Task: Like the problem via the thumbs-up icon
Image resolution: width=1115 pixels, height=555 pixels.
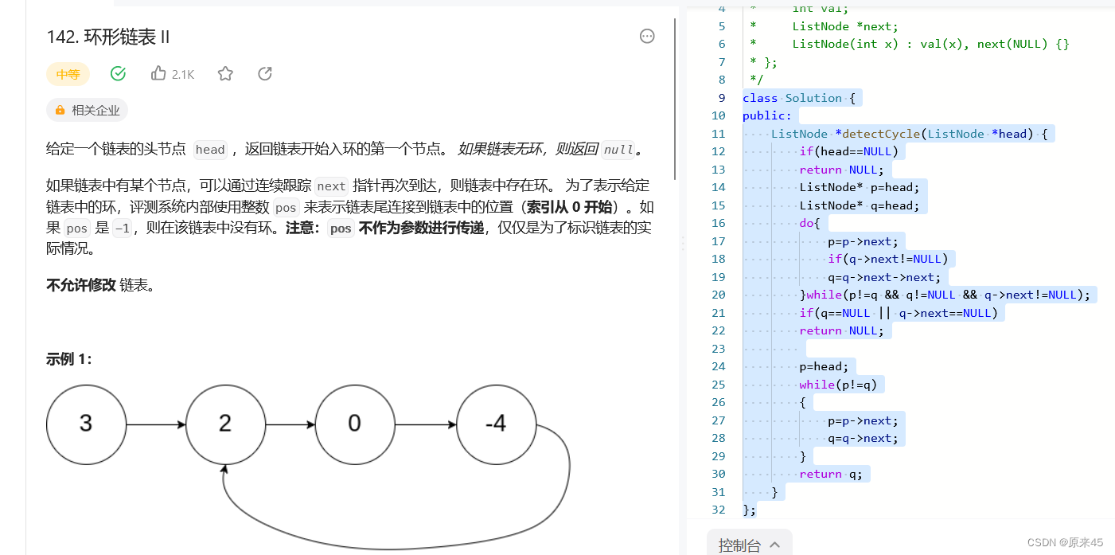Action: point(158,73)
